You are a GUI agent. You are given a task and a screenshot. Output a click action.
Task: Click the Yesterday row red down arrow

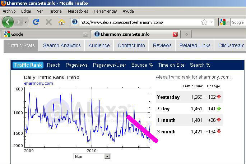pos(219,97)
